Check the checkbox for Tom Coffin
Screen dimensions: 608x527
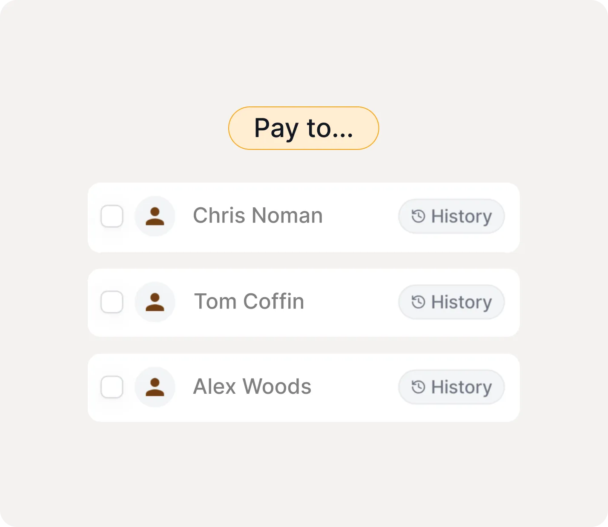112,302
